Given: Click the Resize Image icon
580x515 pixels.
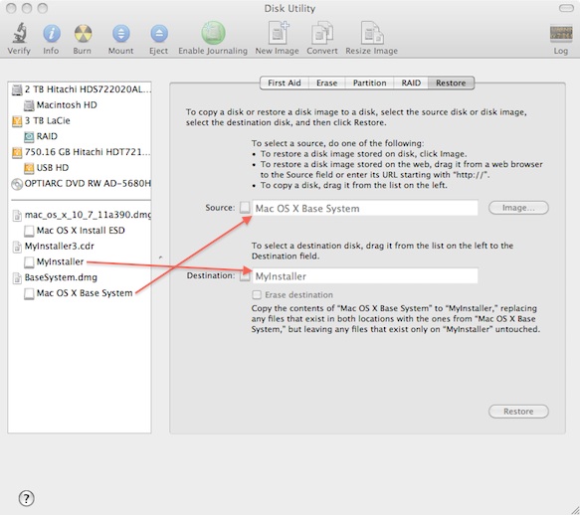Looking at the screenshot, I should coord(372,33).
